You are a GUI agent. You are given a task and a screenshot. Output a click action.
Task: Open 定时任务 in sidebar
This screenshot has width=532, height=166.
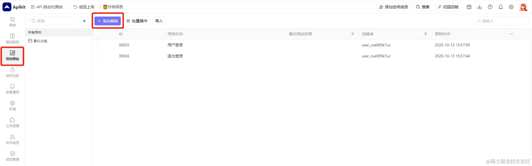pos(12,73)
